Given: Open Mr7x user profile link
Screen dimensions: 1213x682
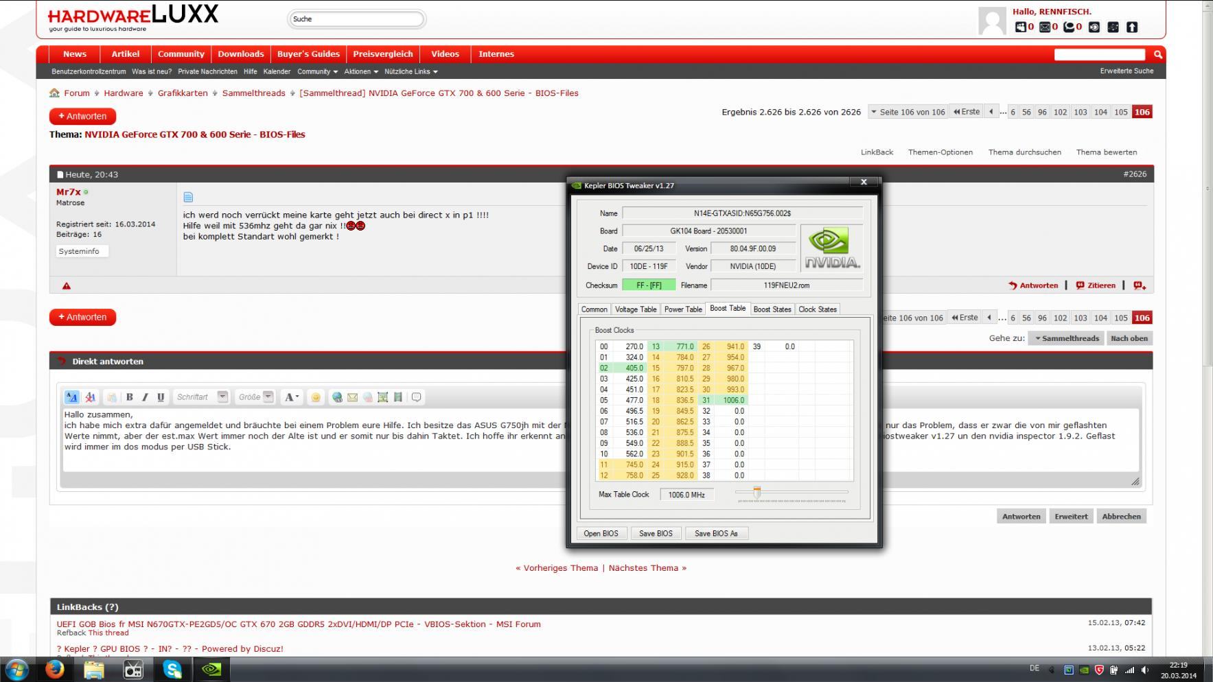Looking at the screenshot, I should tap(69, 192).
